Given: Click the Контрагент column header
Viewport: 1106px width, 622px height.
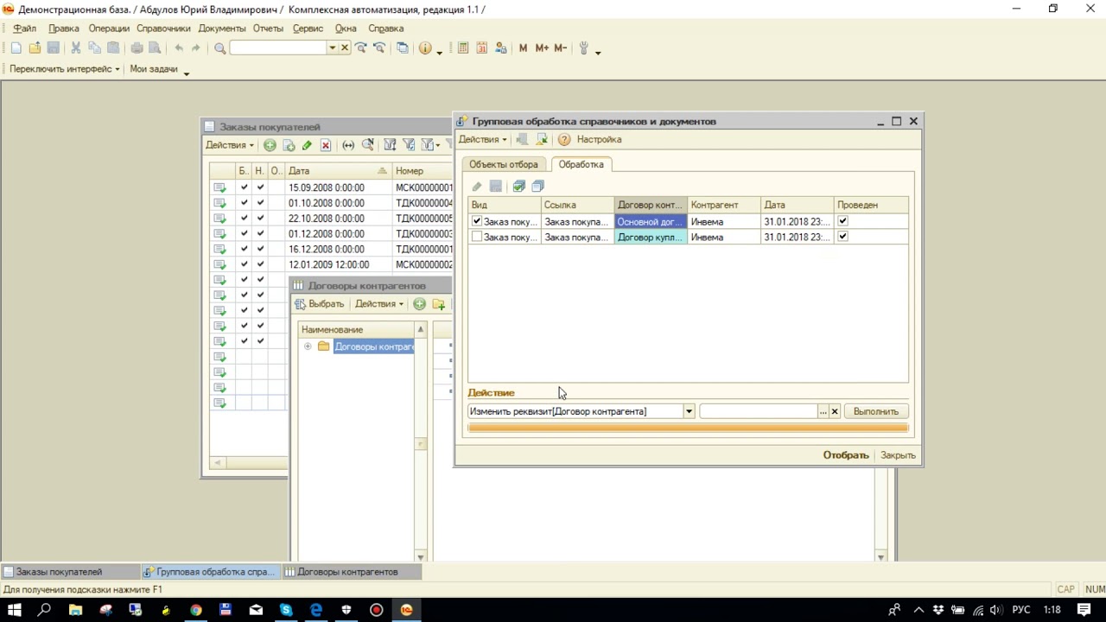Looking at the screenshot, I should coord(724,205).
